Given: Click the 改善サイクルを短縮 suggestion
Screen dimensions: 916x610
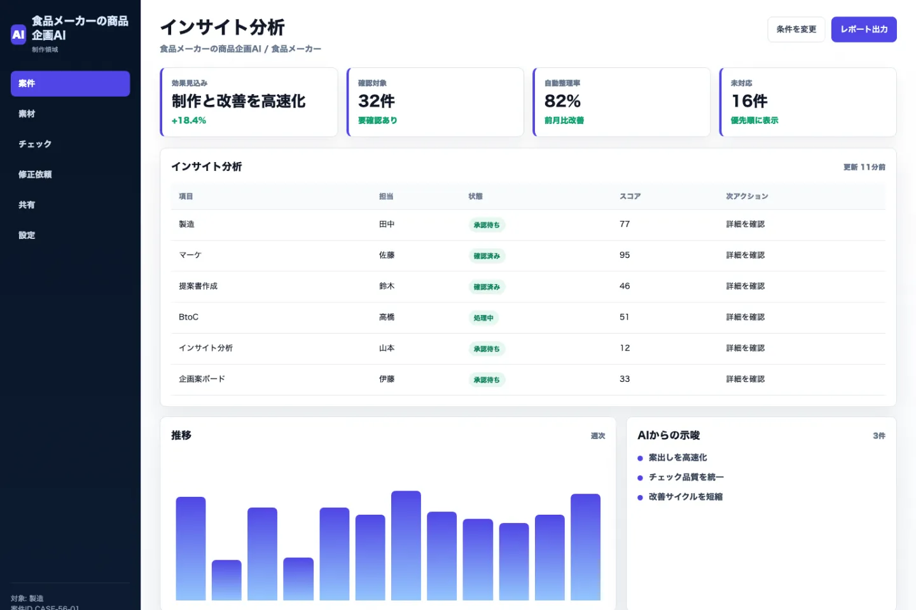Looking at the screenshot, I should click(x=686, y=497).
